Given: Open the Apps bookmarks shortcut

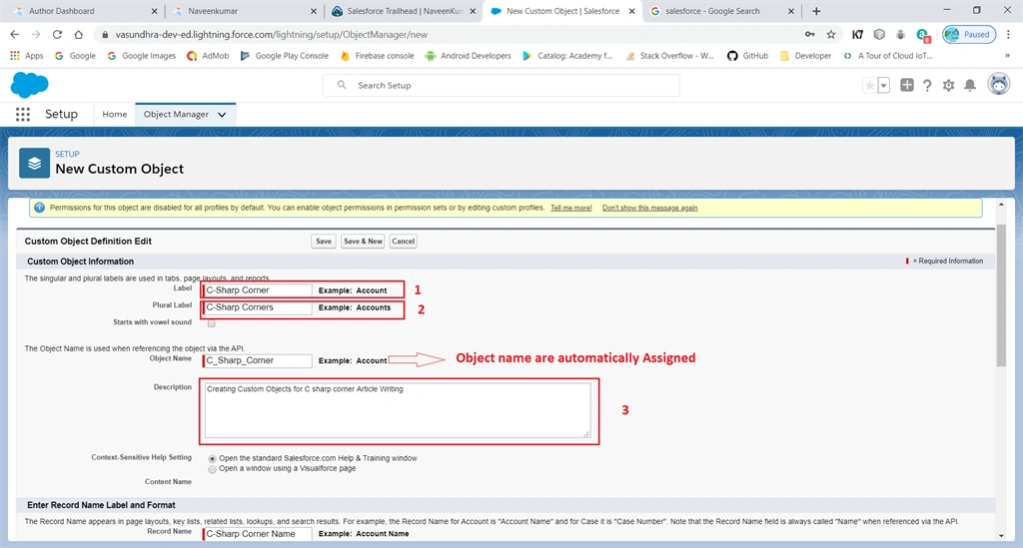Looking at the screenshot, I should (x=27, y=56).
